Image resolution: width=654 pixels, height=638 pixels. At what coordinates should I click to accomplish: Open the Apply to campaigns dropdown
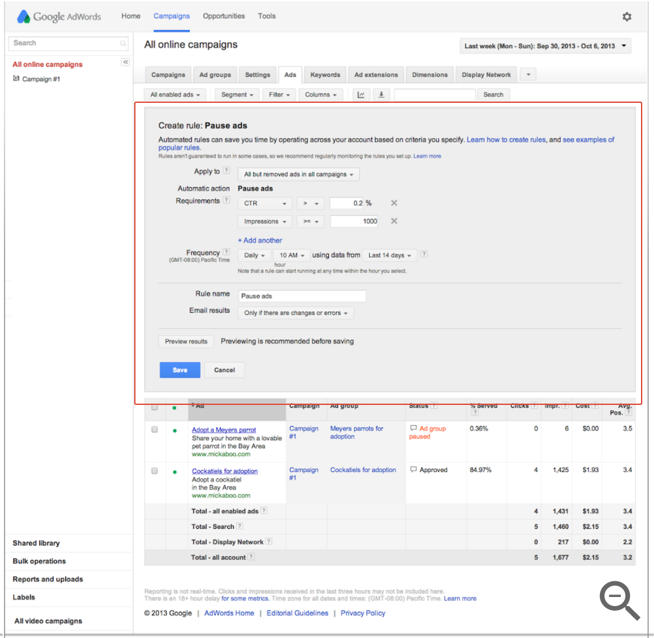298,174
